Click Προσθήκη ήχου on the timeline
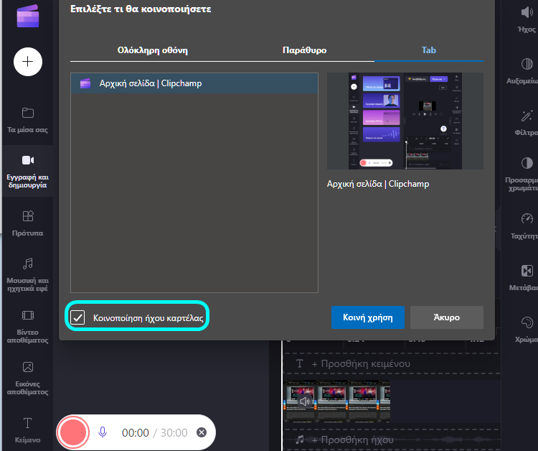The height and width of the screenshot is (451, 538). (352, 440)
